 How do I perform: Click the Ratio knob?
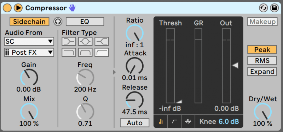coord(134,33)
